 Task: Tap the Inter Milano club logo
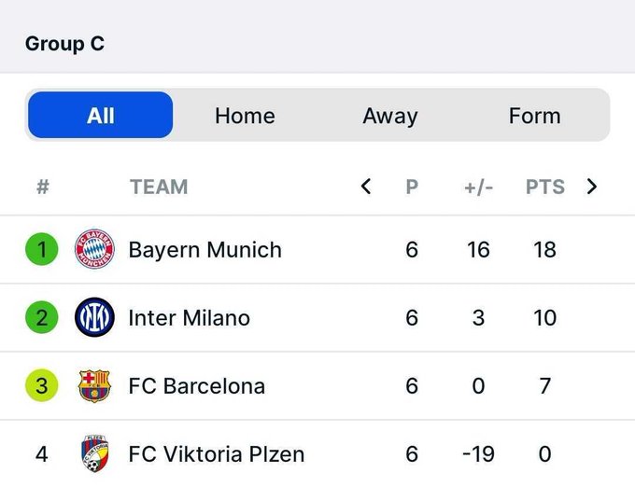[x=94, y=317]
